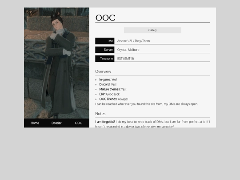Click the 'DMs are always open' sentence

pos(147,104)
